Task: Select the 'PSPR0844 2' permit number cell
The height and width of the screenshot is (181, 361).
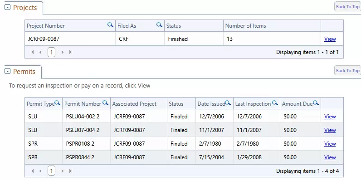Action: (86, 157)
